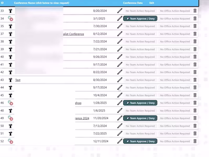The image size is (209, 157).
Task: Delete row 45 via trash icon
Action: click(195, 95)
